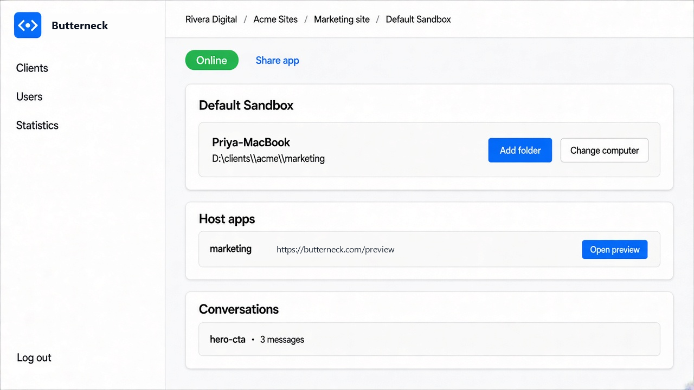Go to the Users page
The width and height of the screenshot is (694, 390).
pos(29,96)
